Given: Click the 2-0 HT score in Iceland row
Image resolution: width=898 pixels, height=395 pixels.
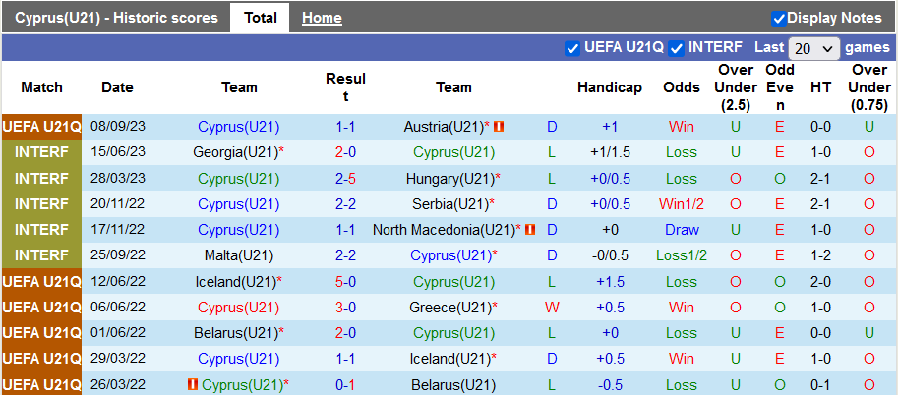Looking at the screenshot, I should (x=820, y=282).
